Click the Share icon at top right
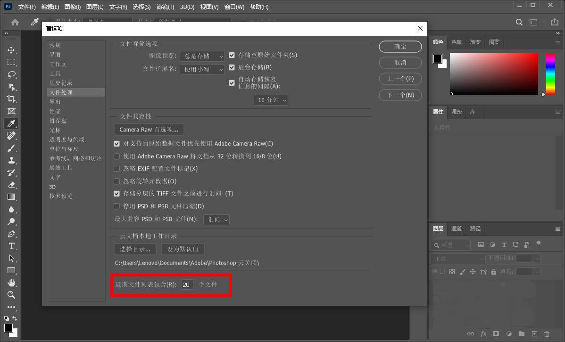Screen dimensions: 565x342 555,22
